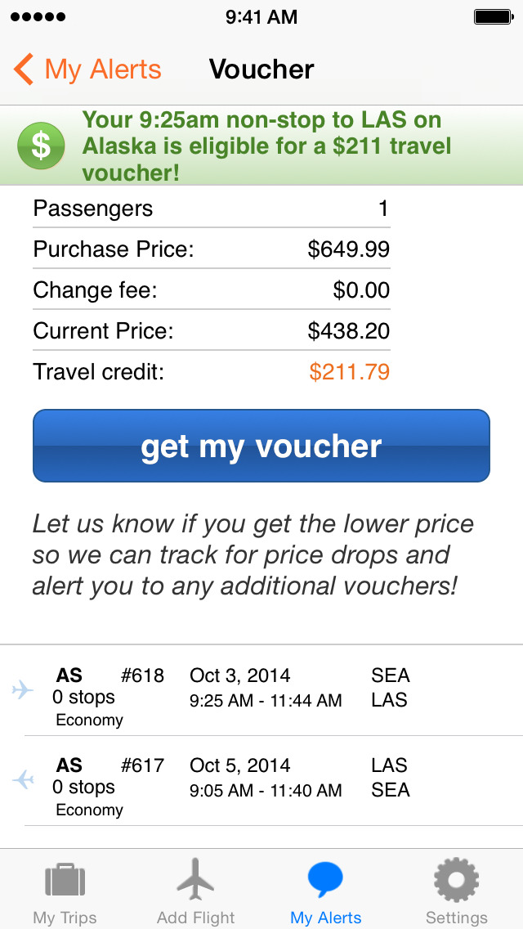Tap the airplane icon for flight #618

click(x=24, y=690)
